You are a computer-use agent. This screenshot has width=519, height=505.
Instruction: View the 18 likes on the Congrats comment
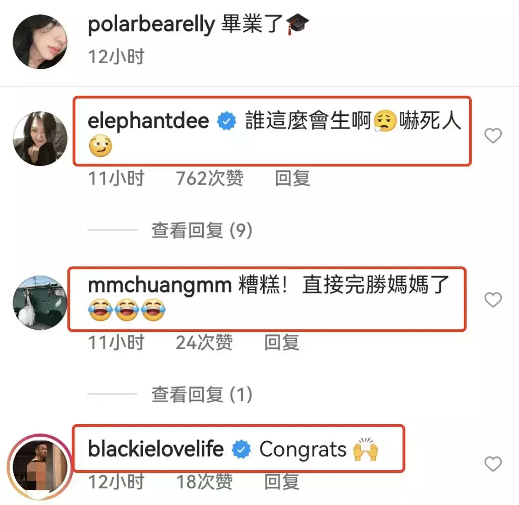[204, 482]
